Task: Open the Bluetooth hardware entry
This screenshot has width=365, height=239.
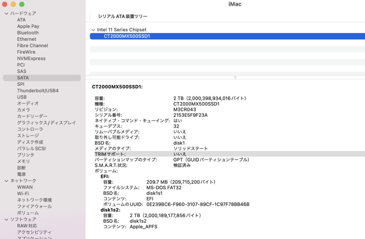Action: [x=28, y=33]
